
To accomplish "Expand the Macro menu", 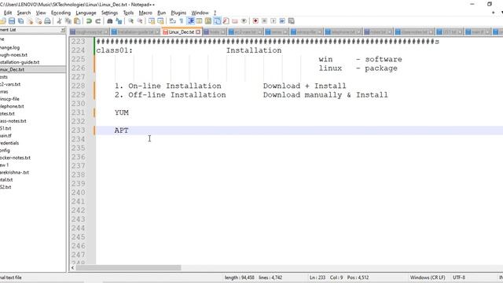I will click(145, 13).
